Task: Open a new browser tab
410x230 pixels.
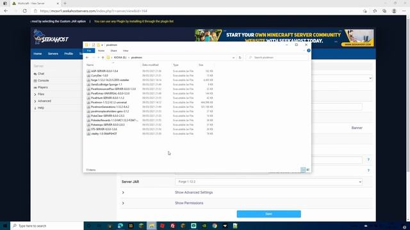Action: pos(65,3)
